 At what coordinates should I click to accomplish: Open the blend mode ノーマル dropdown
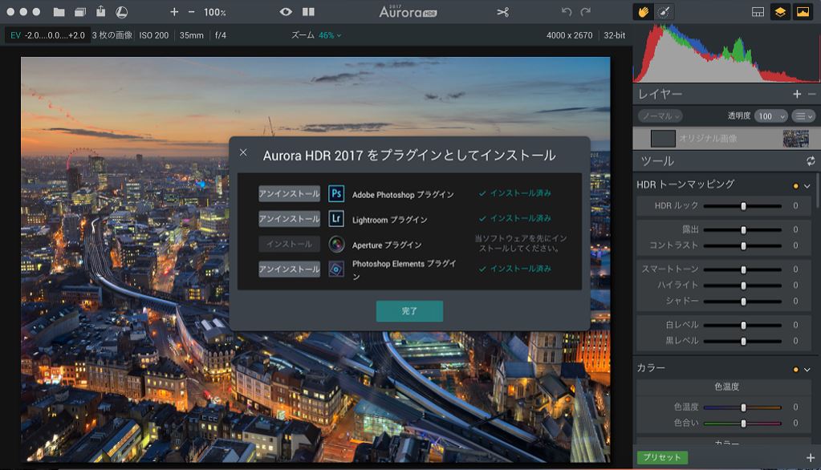pos(660,115)
